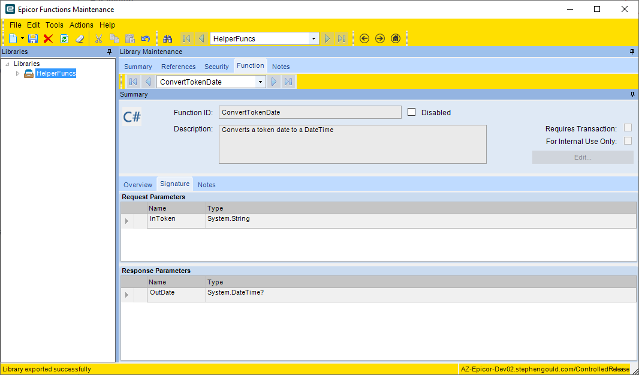Switch to the Overview tab
The image size is (639, 375).
coord(138,185)
